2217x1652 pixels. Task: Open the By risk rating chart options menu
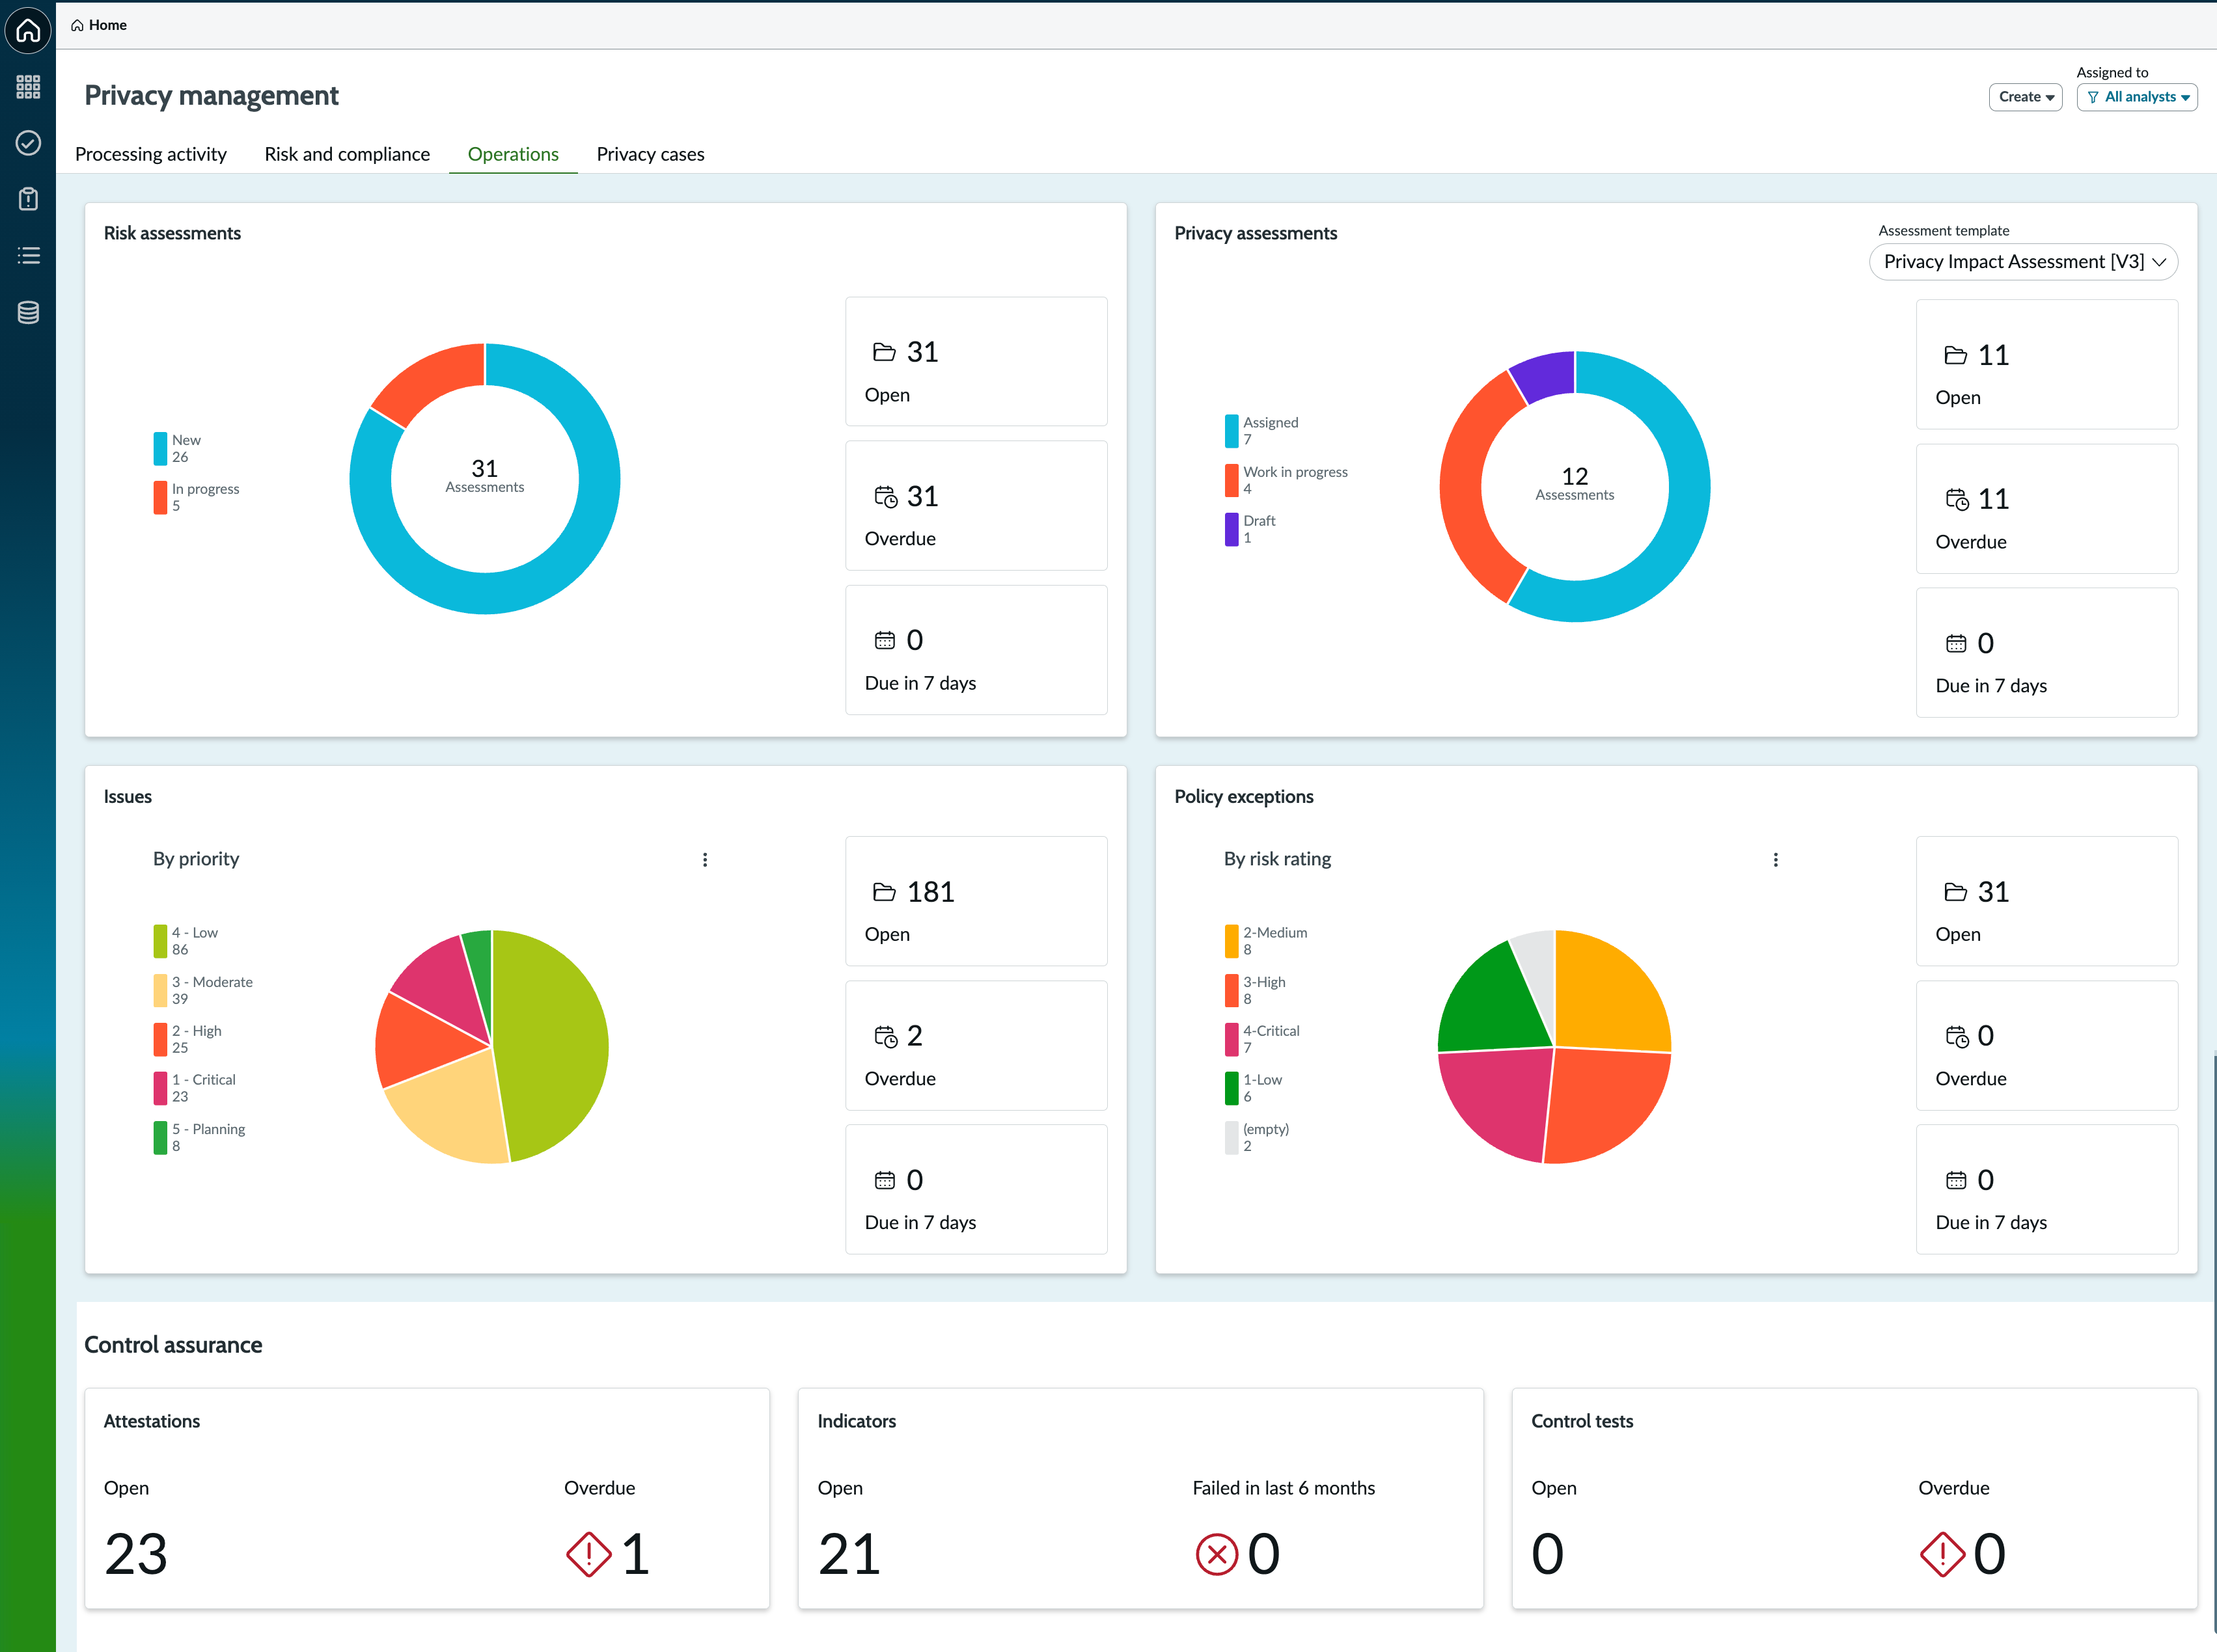[1776, 860]
